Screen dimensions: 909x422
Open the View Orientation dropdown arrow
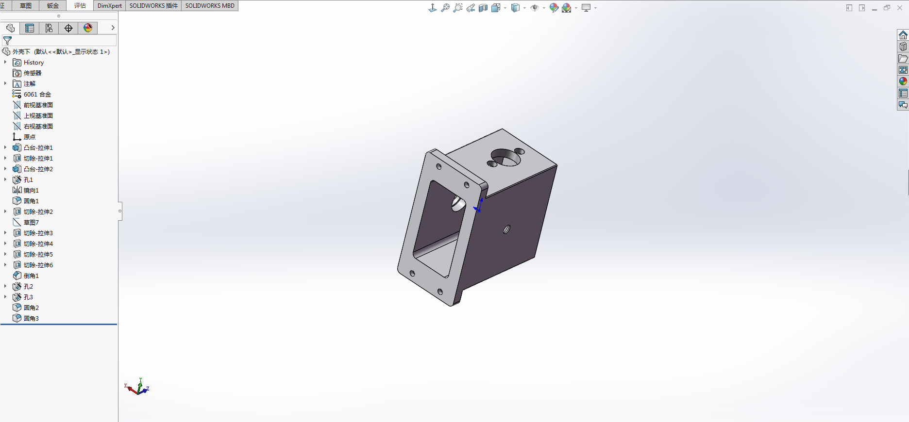[505, 8]
